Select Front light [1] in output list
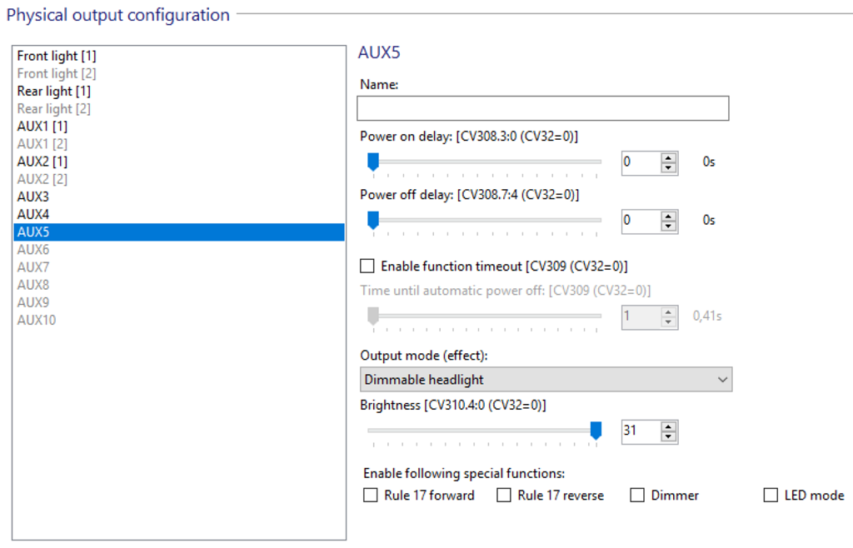 57,56
